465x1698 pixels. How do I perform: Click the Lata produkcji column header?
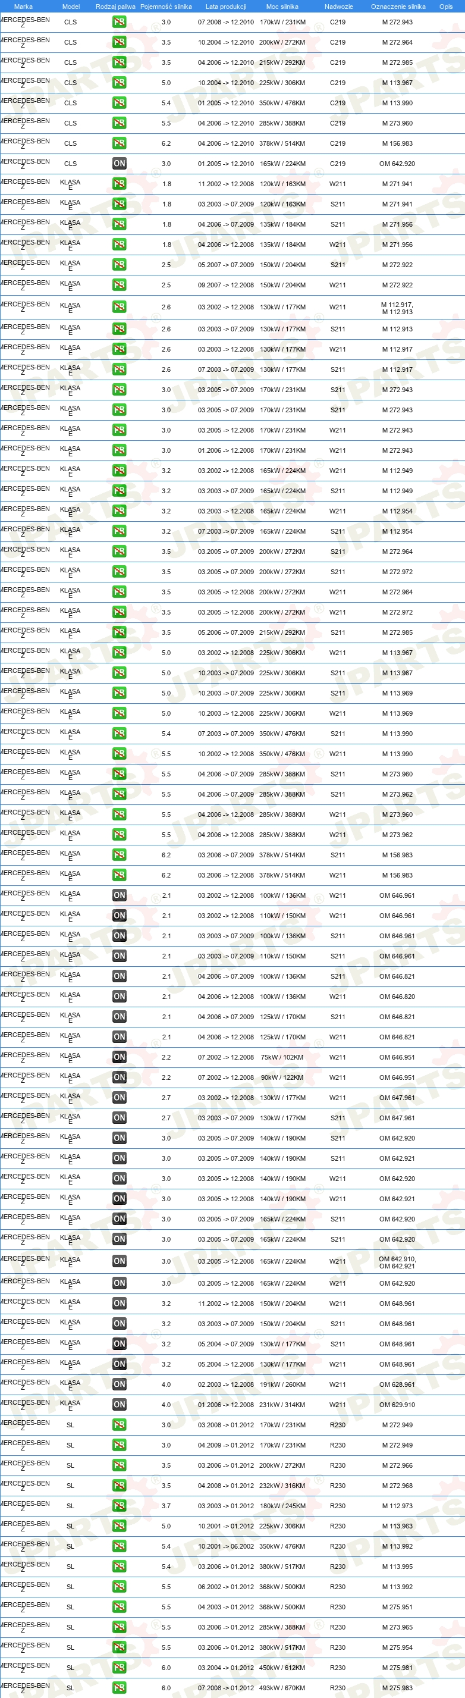click(226, 7)
